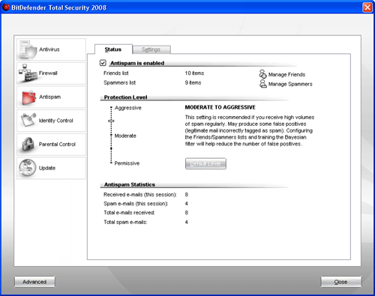The image size is (375, 296).
Task: Click the BitDefender logo in title bar
Action: (x=6, y=7)
